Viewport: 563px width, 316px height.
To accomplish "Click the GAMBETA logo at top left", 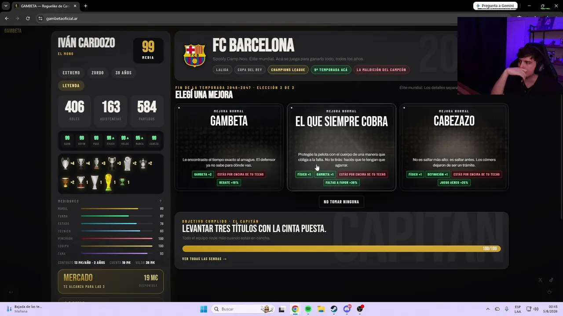I will point(13,31).
